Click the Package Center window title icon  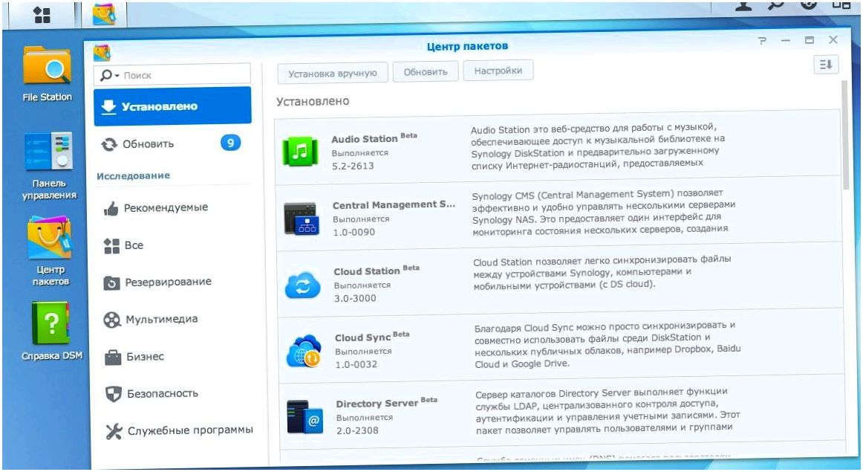pos(102,52)
